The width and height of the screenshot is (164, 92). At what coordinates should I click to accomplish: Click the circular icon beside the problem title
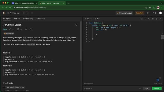coord(76,25)
